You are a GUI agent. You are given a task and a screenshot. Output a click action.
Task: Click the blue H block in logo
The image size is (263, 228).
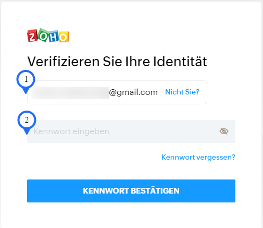click(x=54, y=37)
